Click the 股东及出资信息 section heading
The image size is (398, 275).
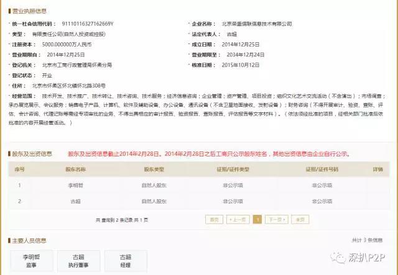pos(32,154)
